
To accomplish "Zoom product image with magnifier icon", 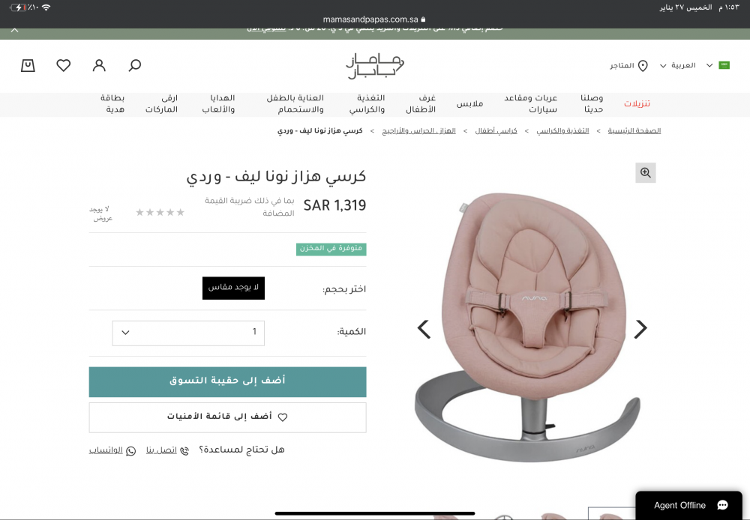I will [645, 172].
